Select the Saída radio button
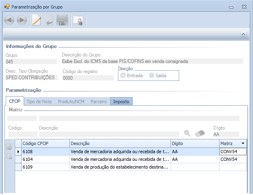This screenshot has width=253, height=195. (151, 76)
